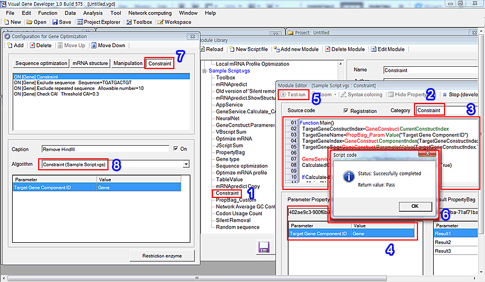Add a new configuration item

tap(16, 45)
